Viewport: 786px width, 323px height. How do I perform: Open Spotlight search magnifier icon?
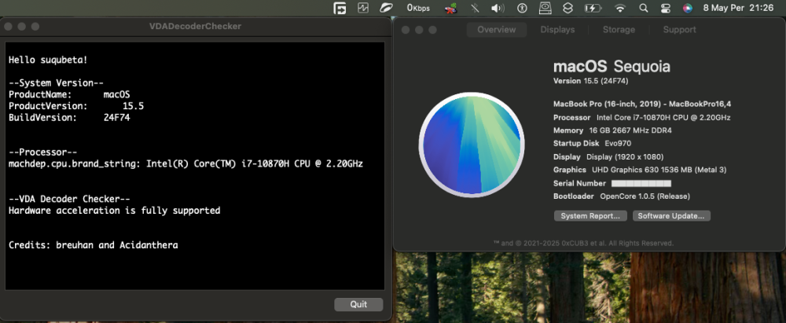click(x=644, y=8)
